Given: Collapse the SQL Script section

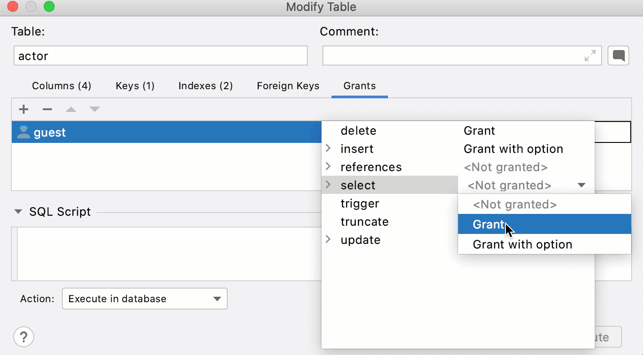Looking at the screenshot, I should pyautogui.click(x=18, y=211).
